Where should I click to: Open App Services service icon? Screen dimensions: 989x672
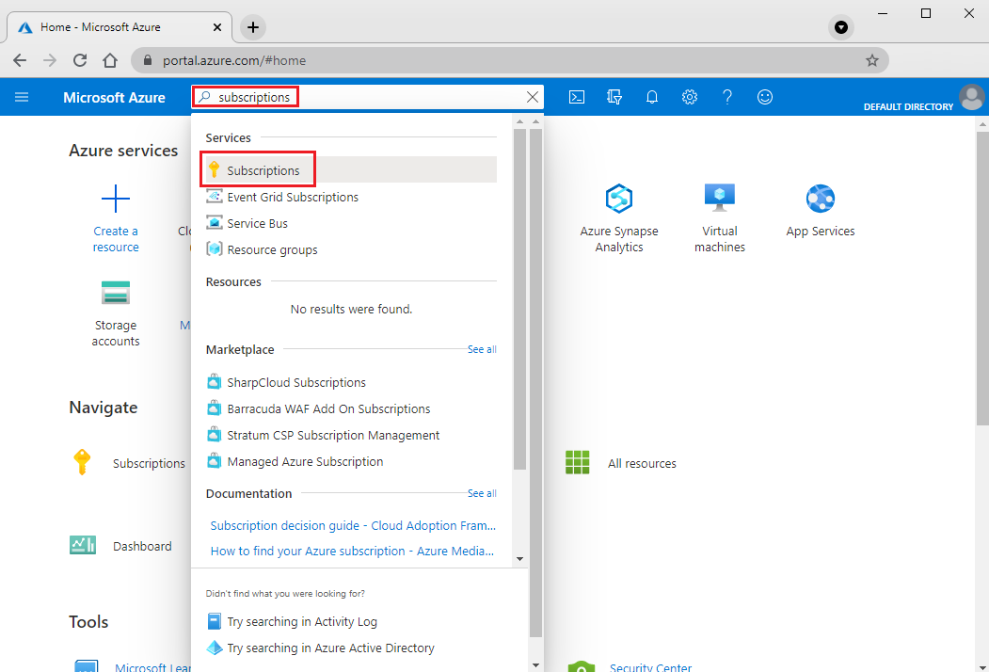pos(820,199)
